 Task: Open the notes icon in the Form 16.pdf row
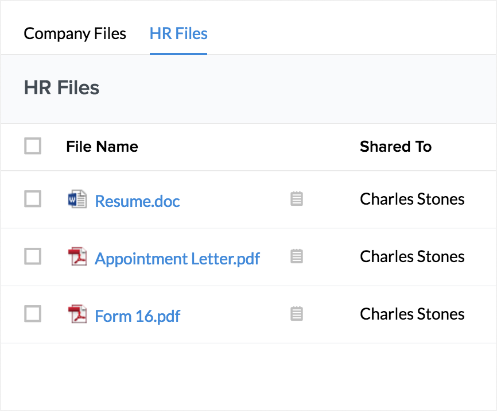point(297,314)
